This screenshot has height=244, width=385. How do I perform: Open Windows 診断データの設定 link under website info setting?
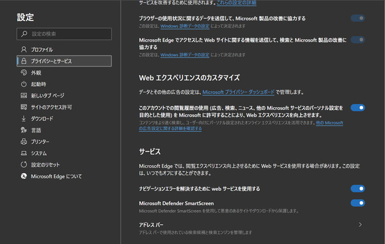(185, 55)
